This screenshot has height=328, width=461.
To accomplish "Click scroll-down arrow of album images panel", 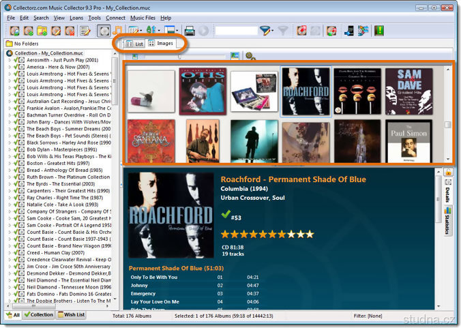I will pyautogui.click(x=448, y=159).
